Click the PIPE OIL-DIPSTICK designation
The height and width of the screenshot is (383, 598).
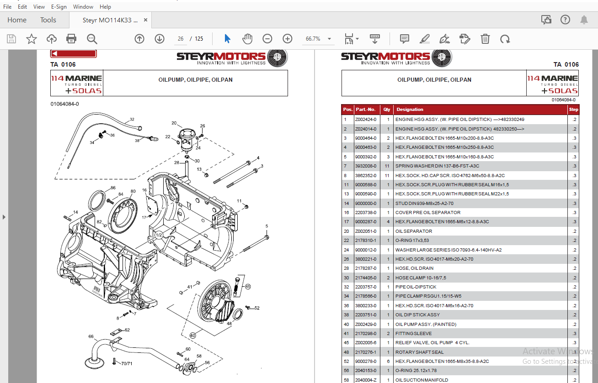[x=416, y=287]
